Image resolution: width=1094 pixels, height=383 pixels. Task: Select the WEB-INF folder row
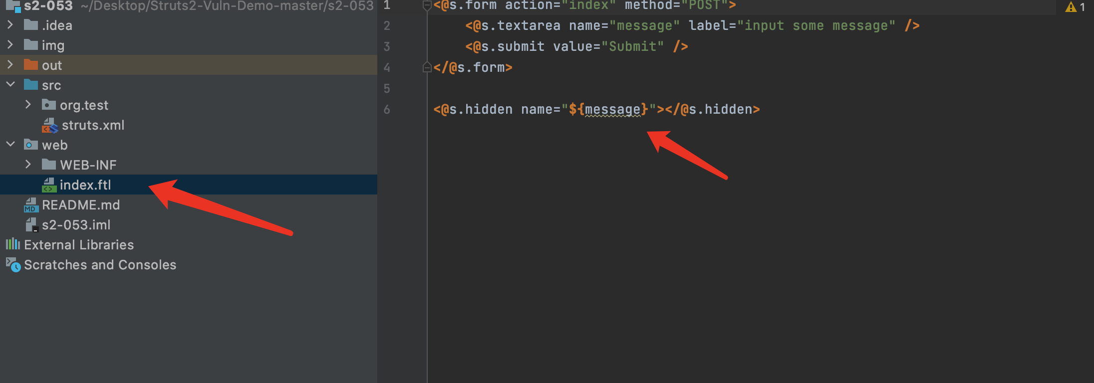tap(189, 165)
